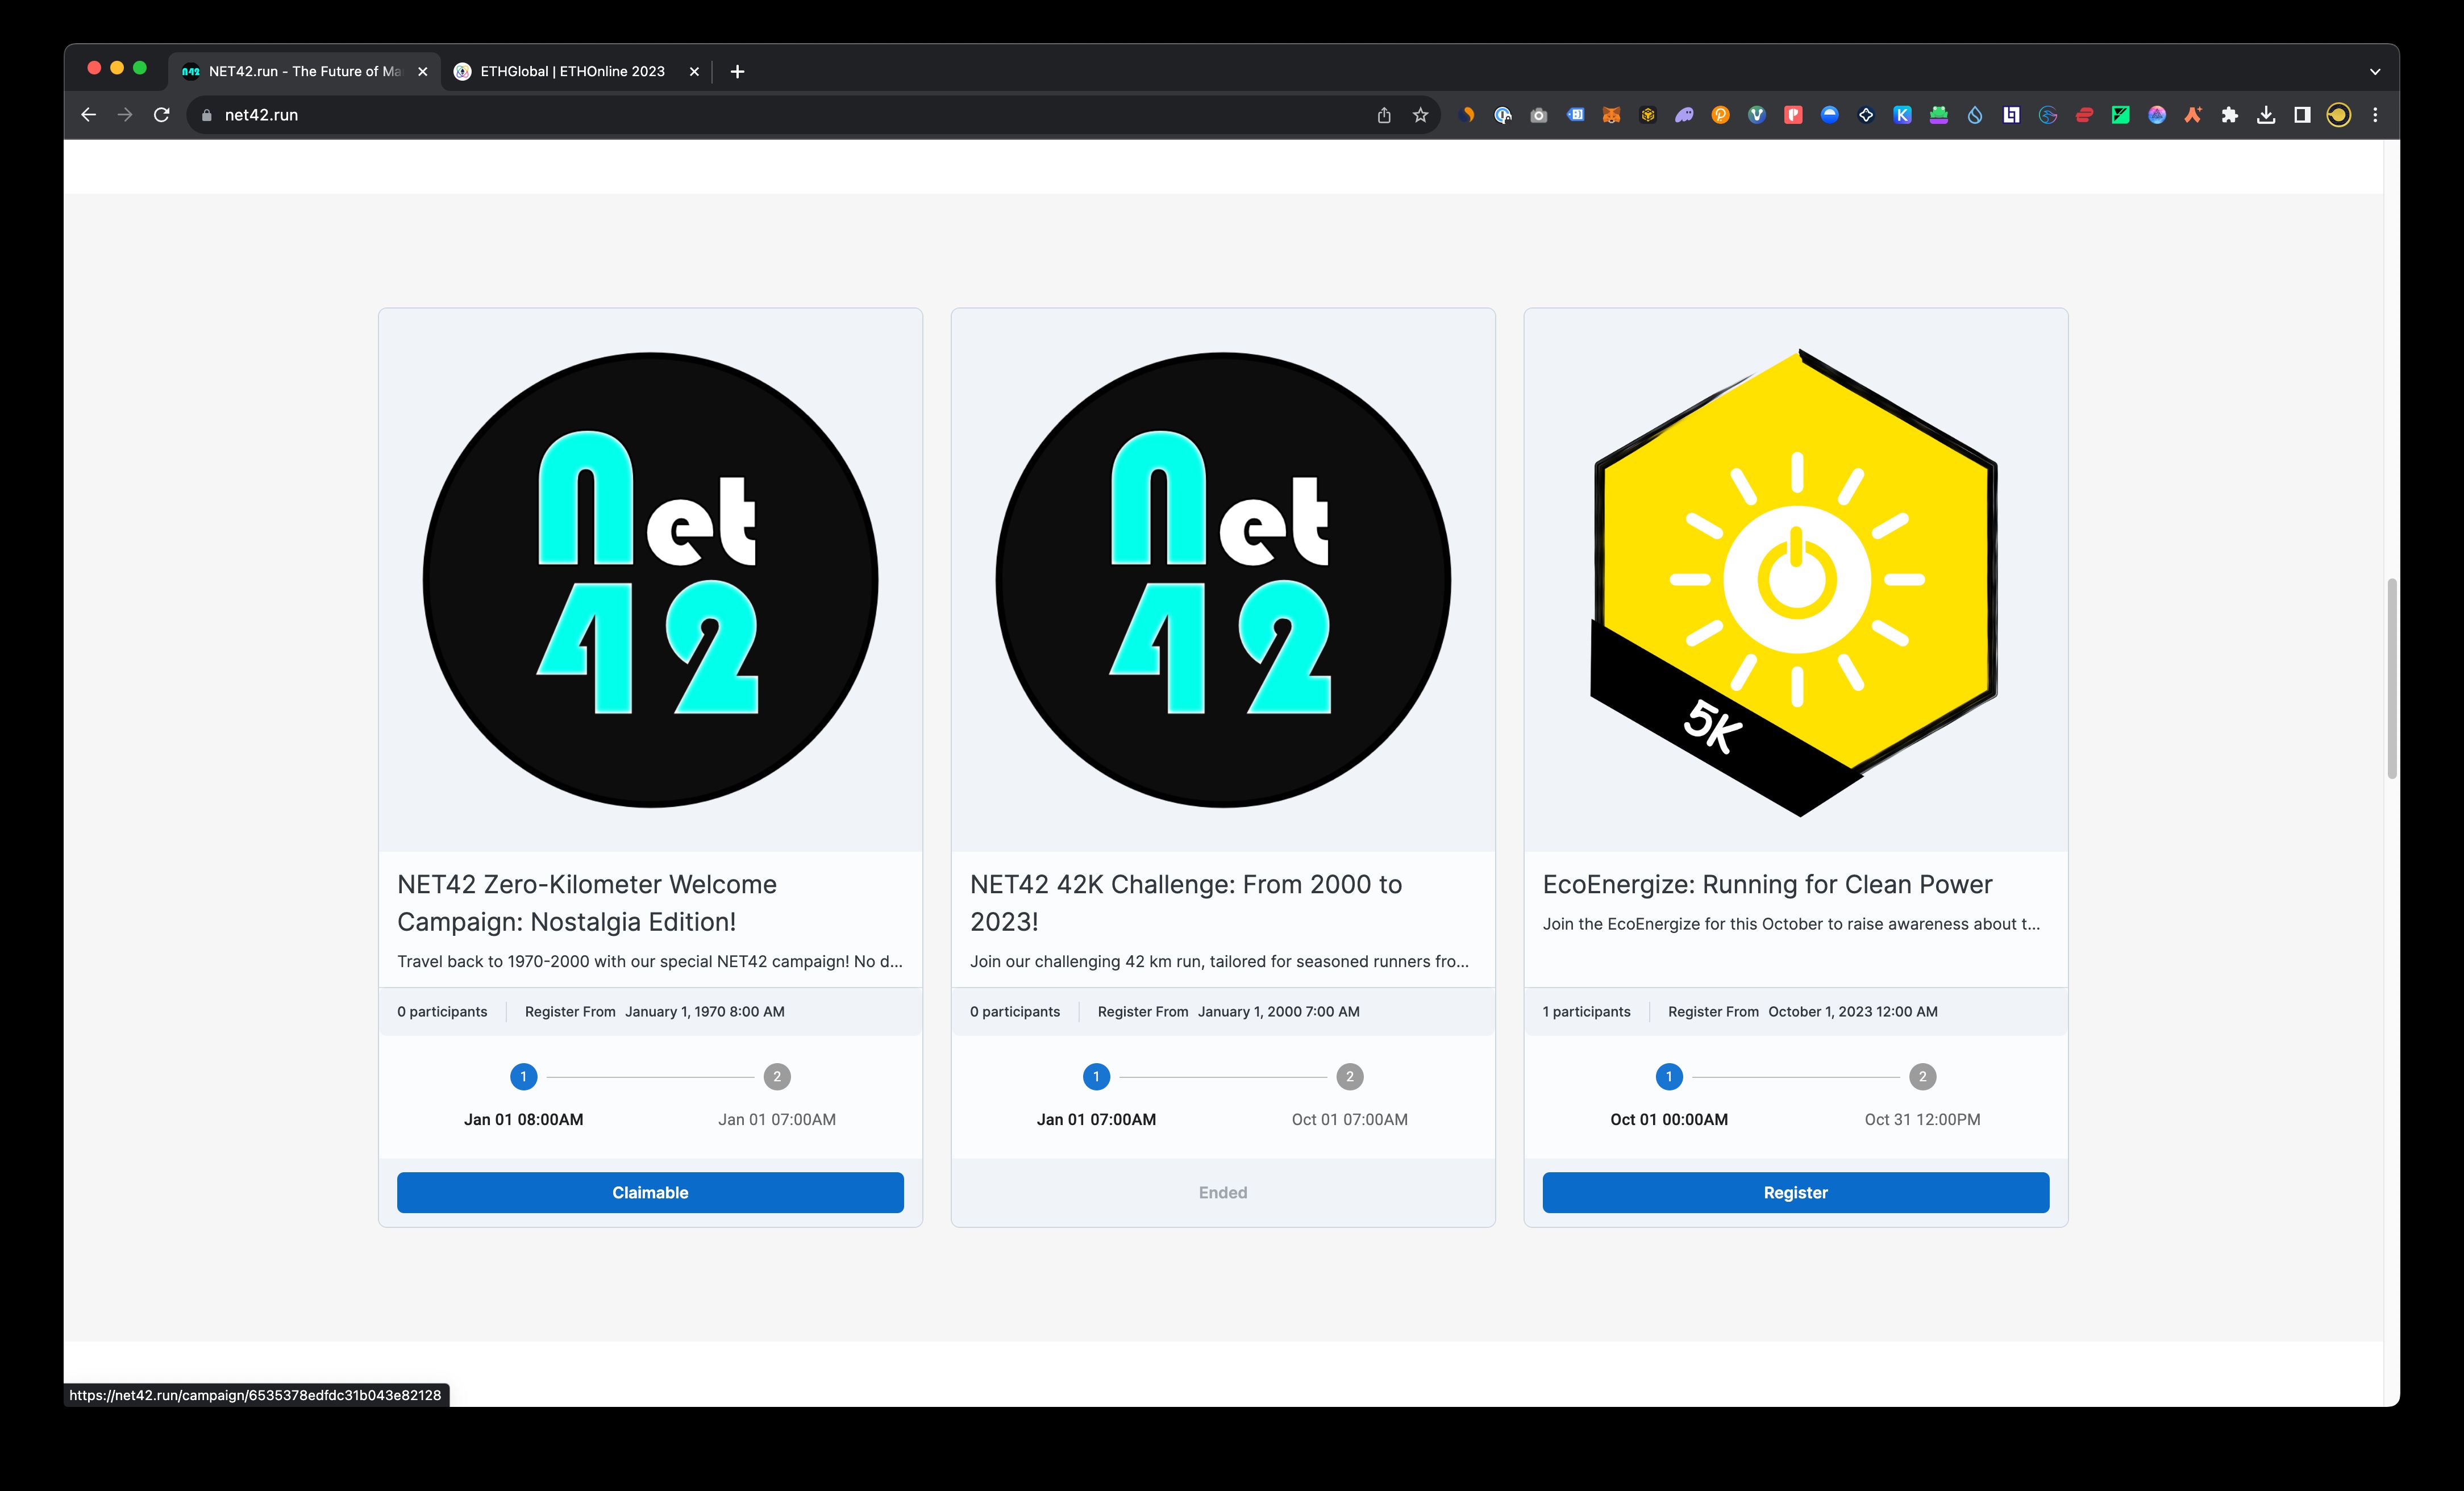Click "October 1, 2023 12:00 AM" register date
Image resolution: width=2464 pixels, height=1491 pixels.
click(1852, 1012)
